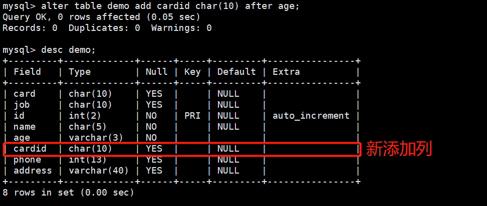Select the 'cardid' field name
Screen dimensions: 487x206
click(x=30, y=149)
